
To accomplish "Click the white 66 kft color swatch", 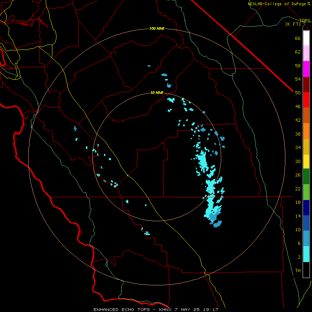I will point(306,38).
